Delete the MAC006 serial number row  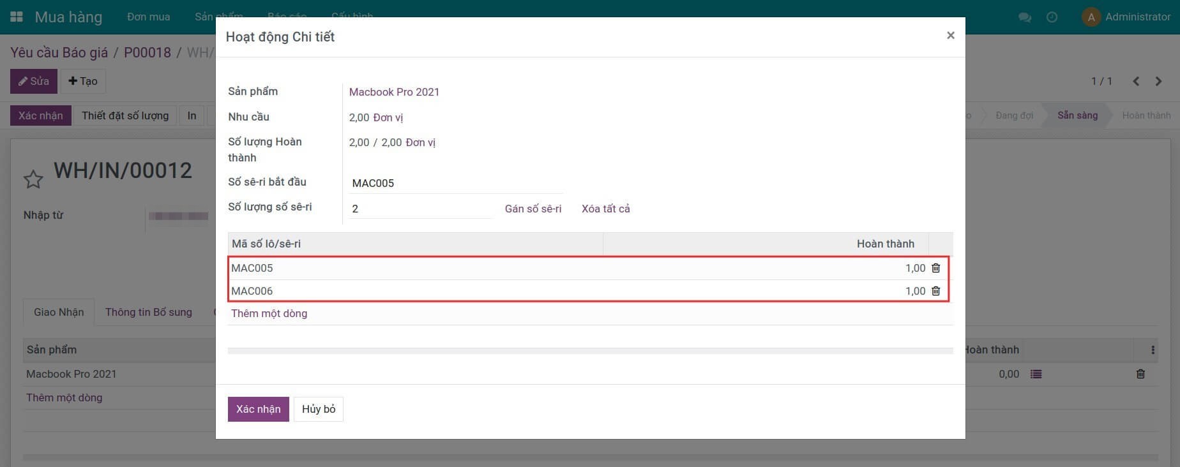935,291
